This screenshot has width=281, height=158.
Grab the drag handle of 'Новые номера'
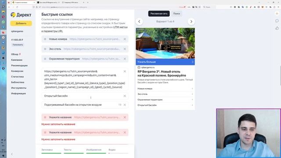(45, 39)
